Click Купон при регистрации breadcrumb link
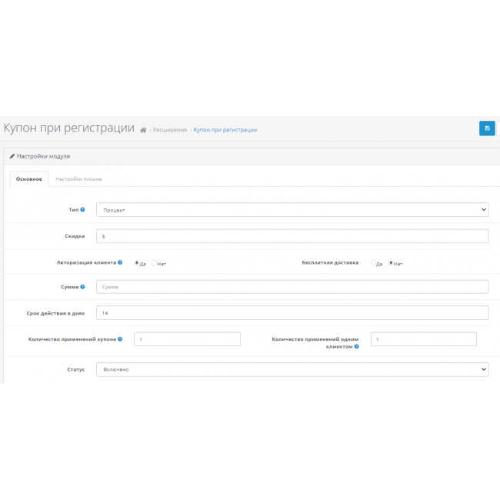This screenshot has height=500, width=500. [x=225, y=130]
